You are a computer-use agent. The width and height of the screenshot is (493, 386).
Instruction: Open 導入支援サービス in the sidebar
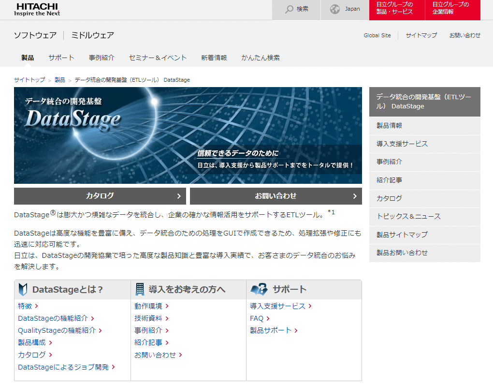[425, 144]
